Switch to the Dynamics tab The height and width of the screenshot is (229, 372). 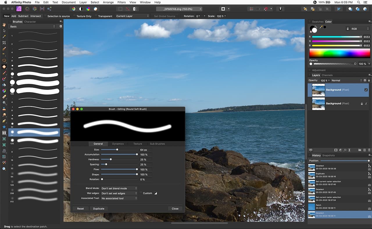tap(118, 144)
